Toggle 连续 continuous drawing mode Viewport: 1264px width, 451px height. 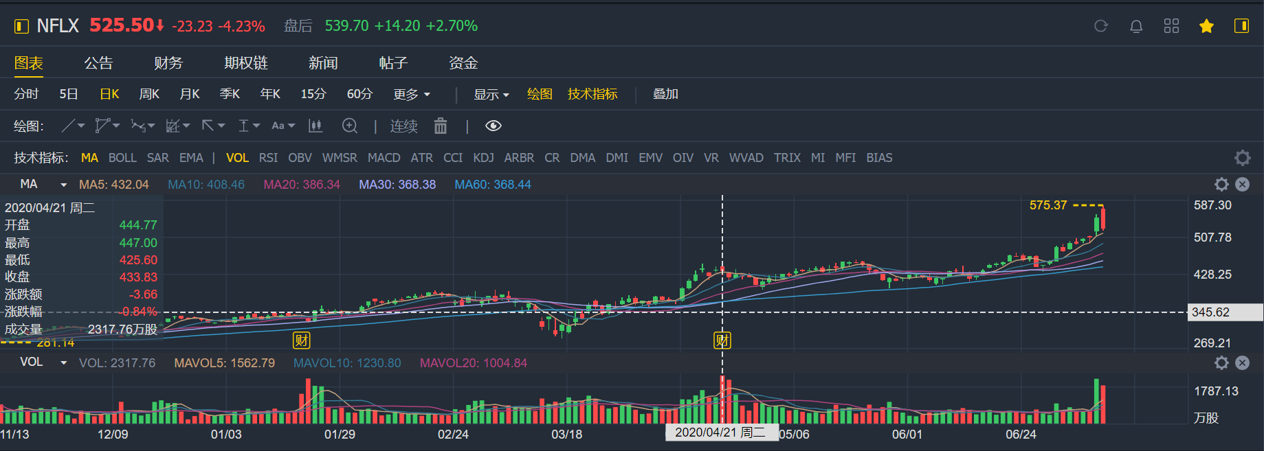tap(404, 126)
